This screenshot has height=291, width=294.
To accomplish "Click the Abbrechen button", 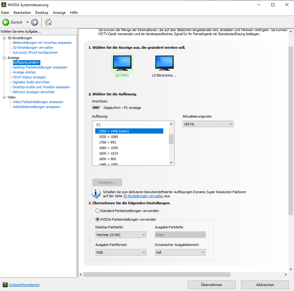I will point(265,285).
